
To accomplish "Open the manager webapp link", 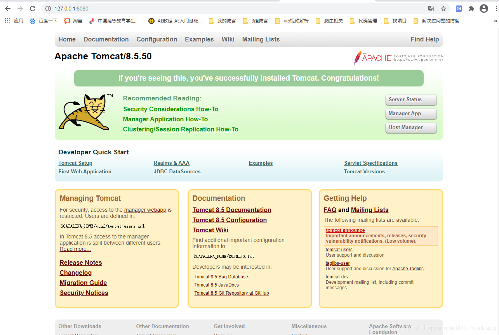I will 145,210.
